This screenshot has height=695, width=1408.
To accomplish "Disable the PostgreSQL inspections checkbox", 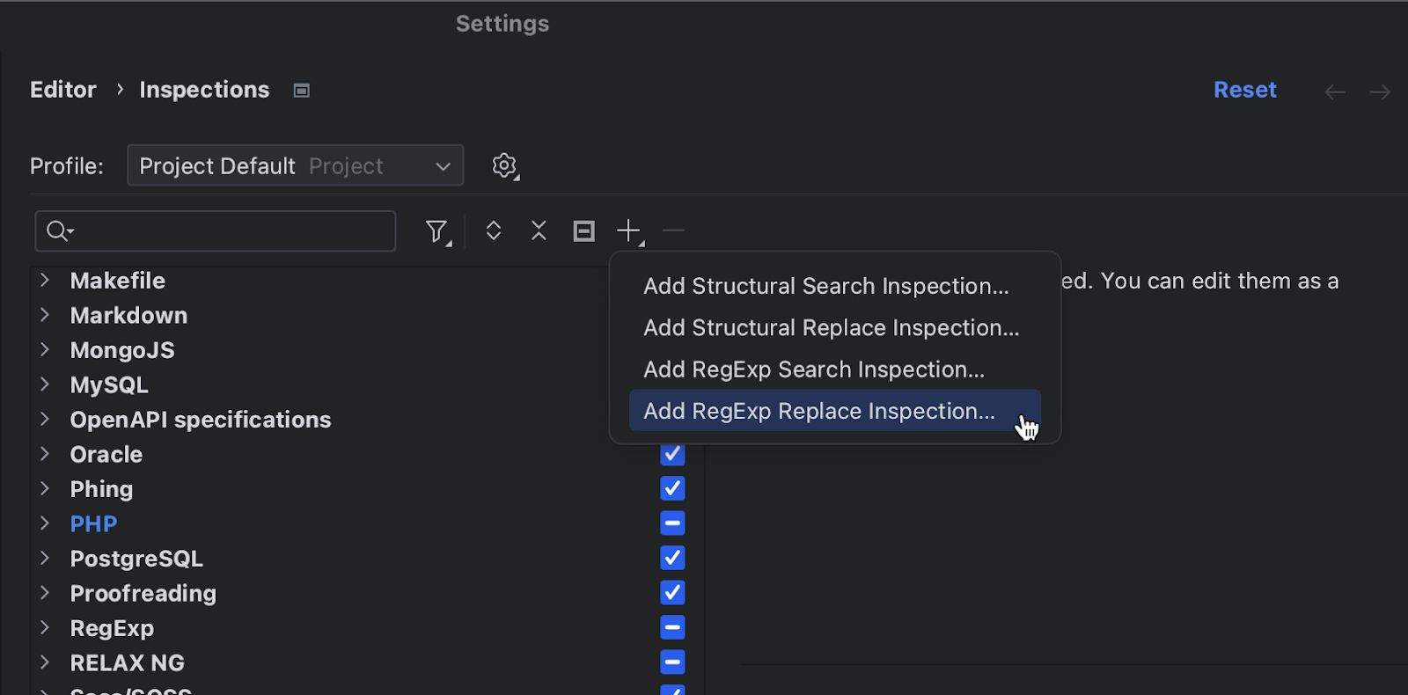I will (672, 558).
